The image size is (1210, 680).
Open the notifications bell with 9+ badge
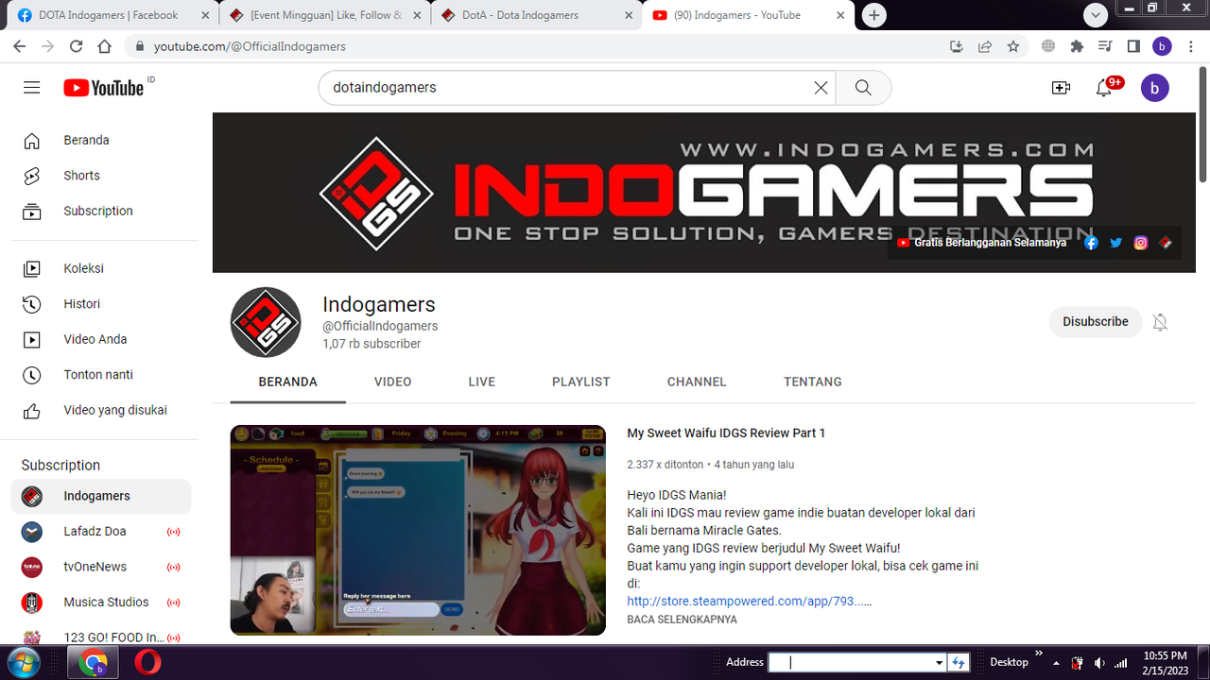[1104, 88]
